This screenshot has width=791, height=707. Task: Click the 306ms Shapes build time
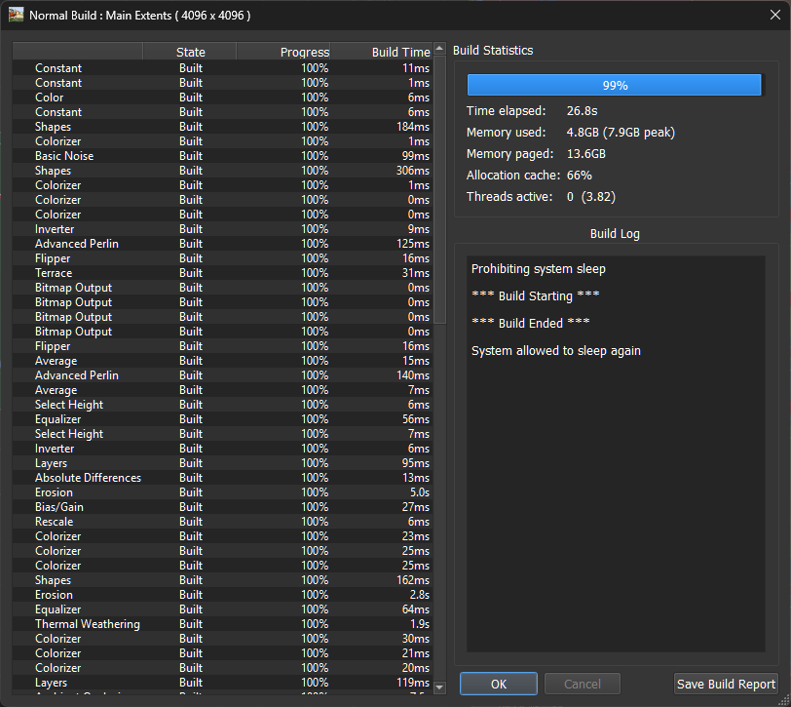(413, 171)
